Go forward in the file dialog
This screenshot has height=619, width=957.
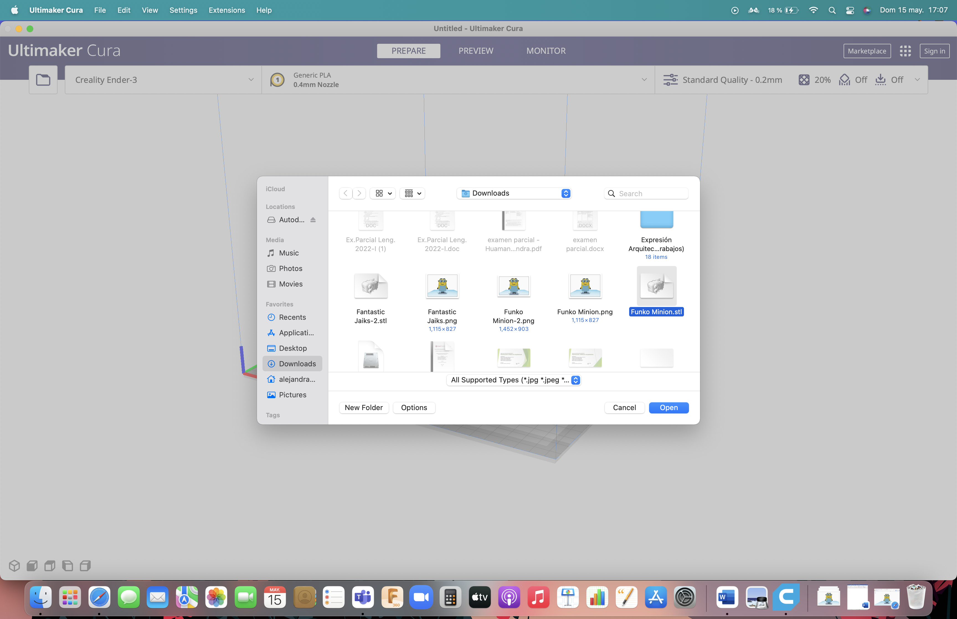(x=359, y=193)
